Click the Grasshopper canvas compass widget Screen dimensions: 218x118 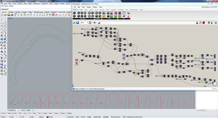(x=215, y=84)
